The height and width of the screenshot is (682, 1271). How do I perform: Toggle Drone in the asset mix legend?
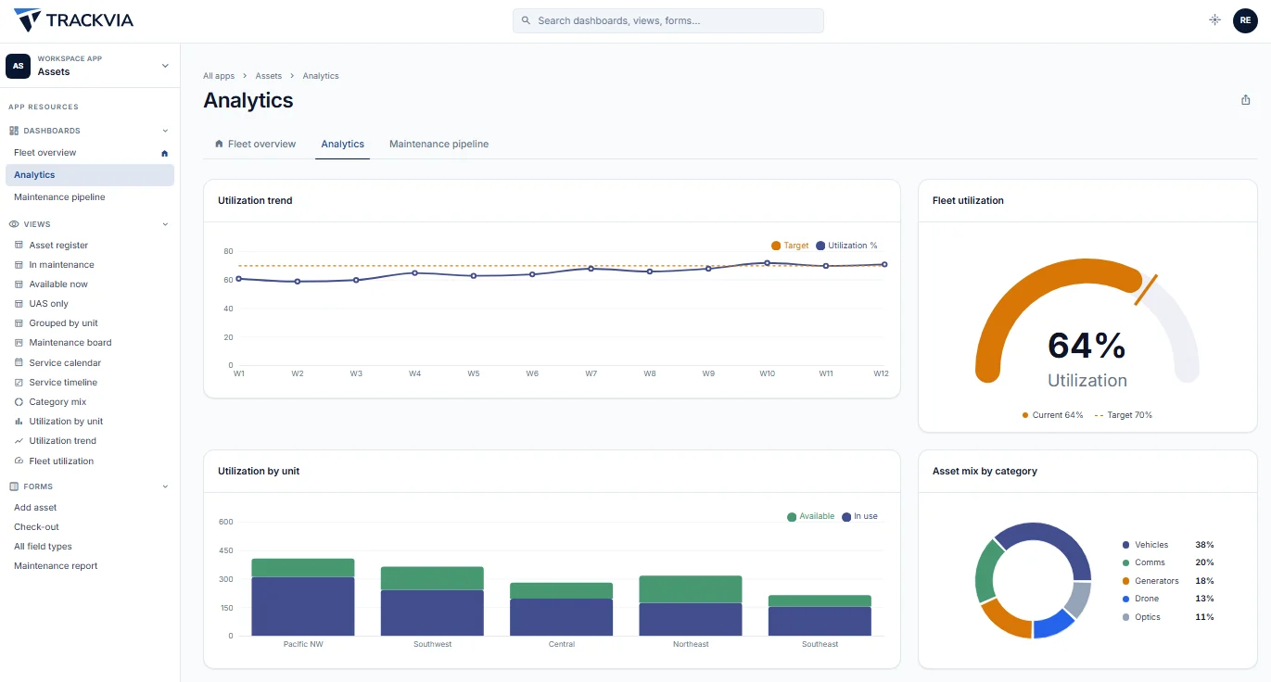point(1167,599)
